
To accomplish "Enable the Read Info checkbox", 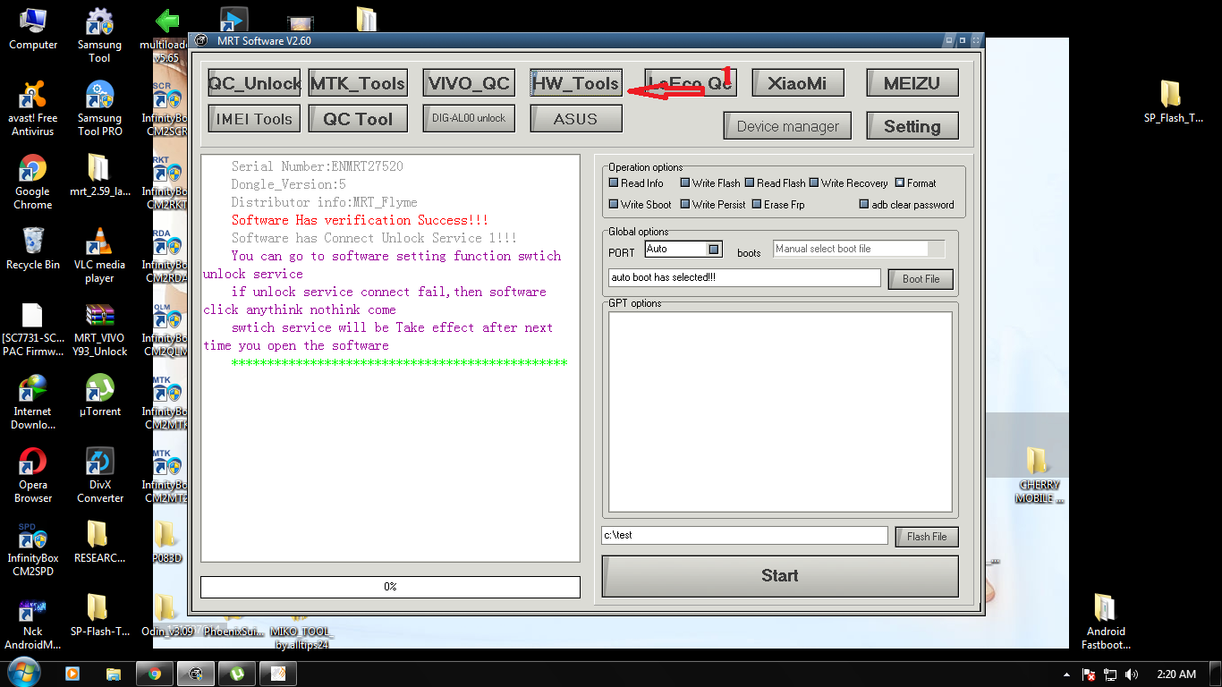I will pyautogui.click(x=614, y=182).
